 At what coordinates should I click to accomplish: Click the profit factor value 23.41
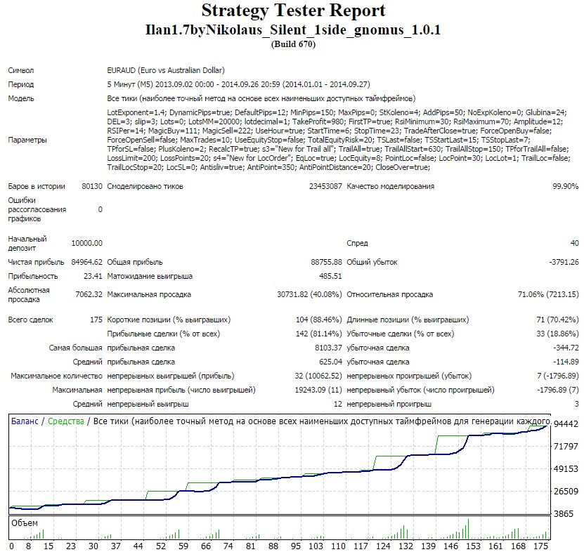pyautogui.click(x=93, y=276)
